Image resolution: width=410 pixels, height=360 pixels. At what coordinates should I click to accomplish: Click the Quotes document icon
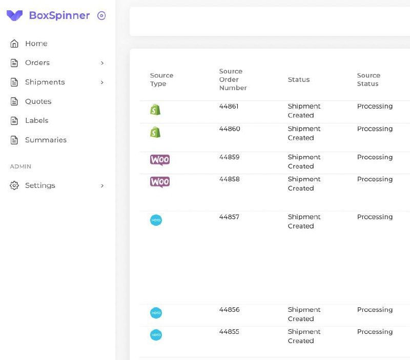(x=14, y=101)
